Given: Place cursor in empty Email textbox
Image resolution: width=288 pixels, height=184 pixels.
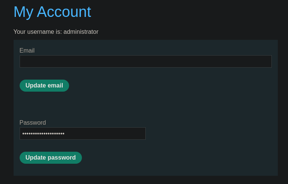Looking at the screenshot, I should (145, 62).
